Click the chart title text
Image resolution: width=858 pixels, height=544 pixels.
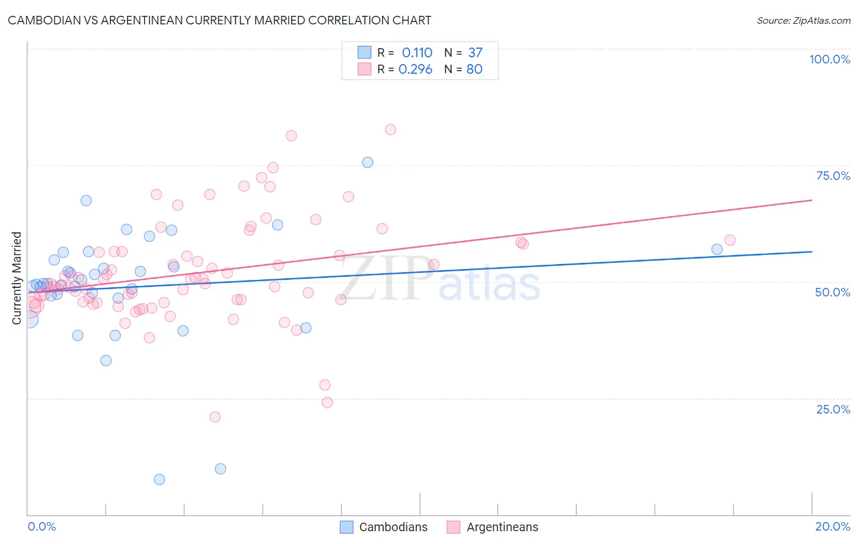click(220, 20)
